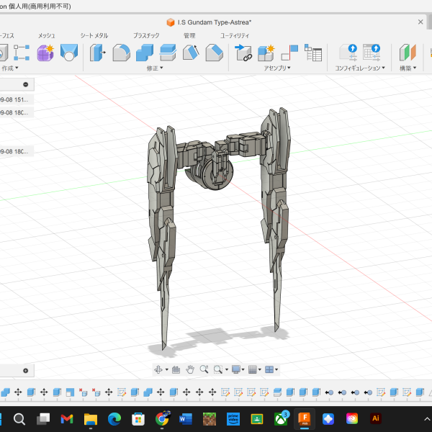The width and height of the screenshot is (432, 432).
Task: Switch to the プラスチック (Plastic) tab
Action: tap(146, 35)
